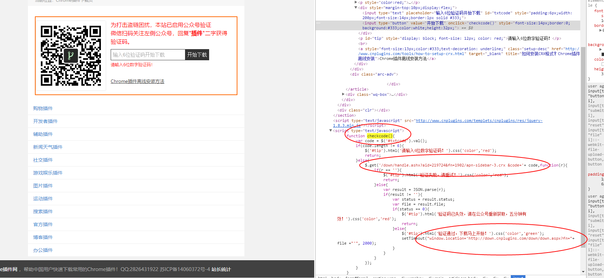The height and width of the screenshot is (278, 604).
Task: Go to the 博客插件 category
Action: click(43, 237)
